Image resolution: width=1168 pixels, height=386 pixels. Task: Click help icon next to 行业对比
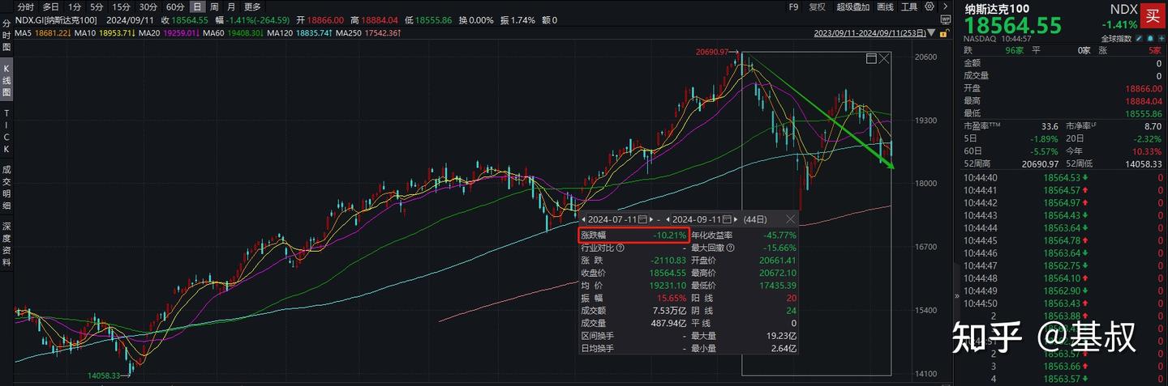(x=620, y=248)
